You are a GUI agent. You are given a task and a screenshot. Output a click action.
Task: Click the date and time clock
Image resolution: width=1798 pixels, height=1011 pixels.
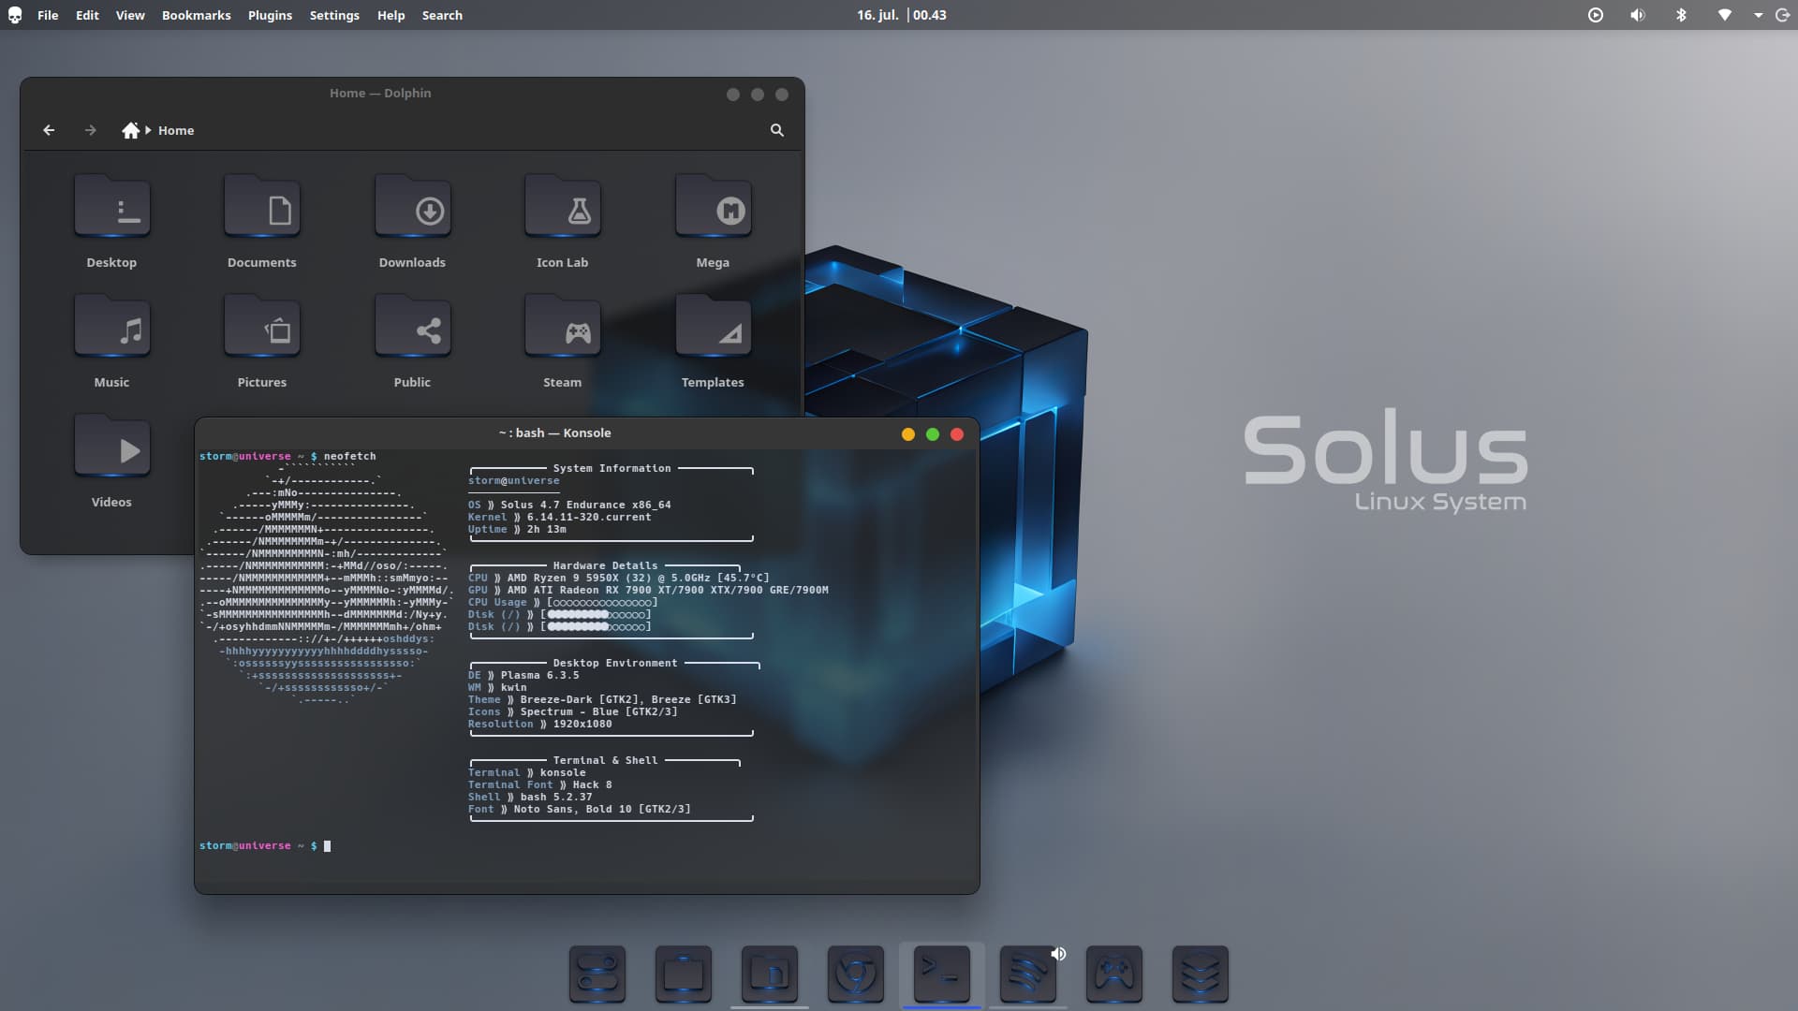click(x=901, y=15)
